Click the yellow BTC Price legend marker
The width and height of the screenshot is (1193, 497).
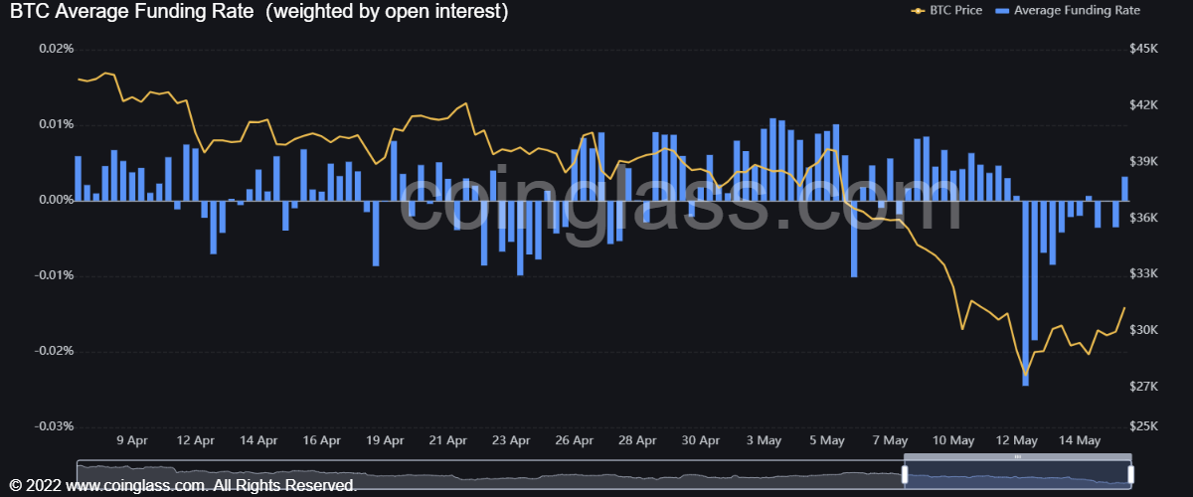coord(919,10)
